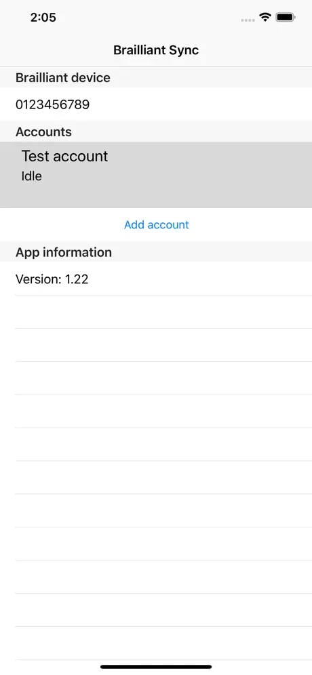Tap the Add account link
The width and height of the screenshot is (312, 675).
tap(157, 224)
